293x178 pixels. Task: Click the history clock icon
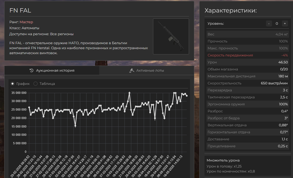click(x=31, y=70)
